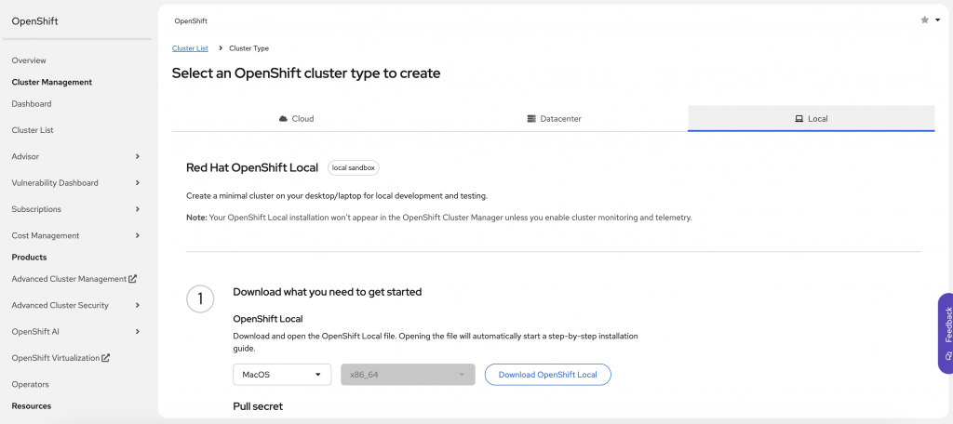Click the OpenShift AI sidebar item
This screenshot has height=424, width=953.
pyautogui.click(x=35, y=332)
